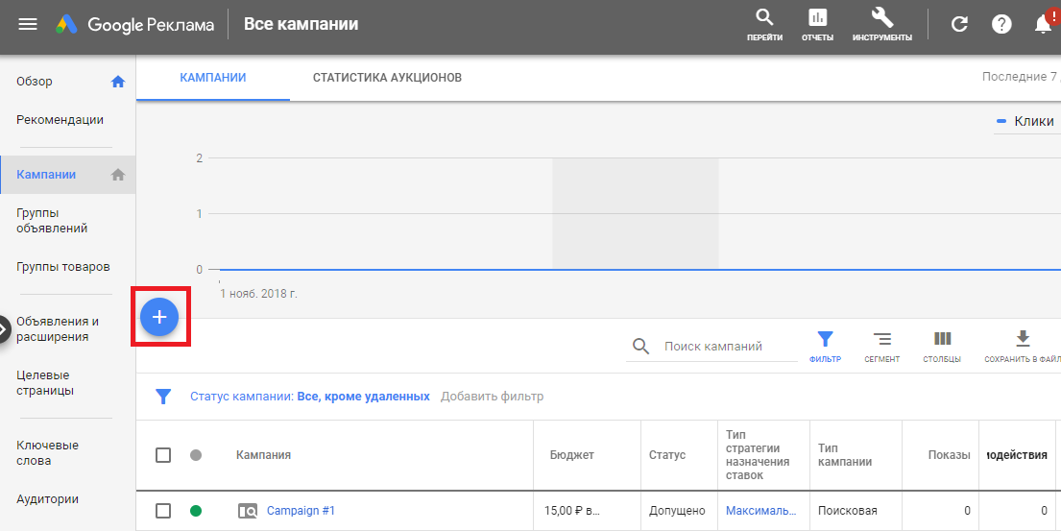
Task: Open the notifications bell
Action: [x=1044, y=24]
